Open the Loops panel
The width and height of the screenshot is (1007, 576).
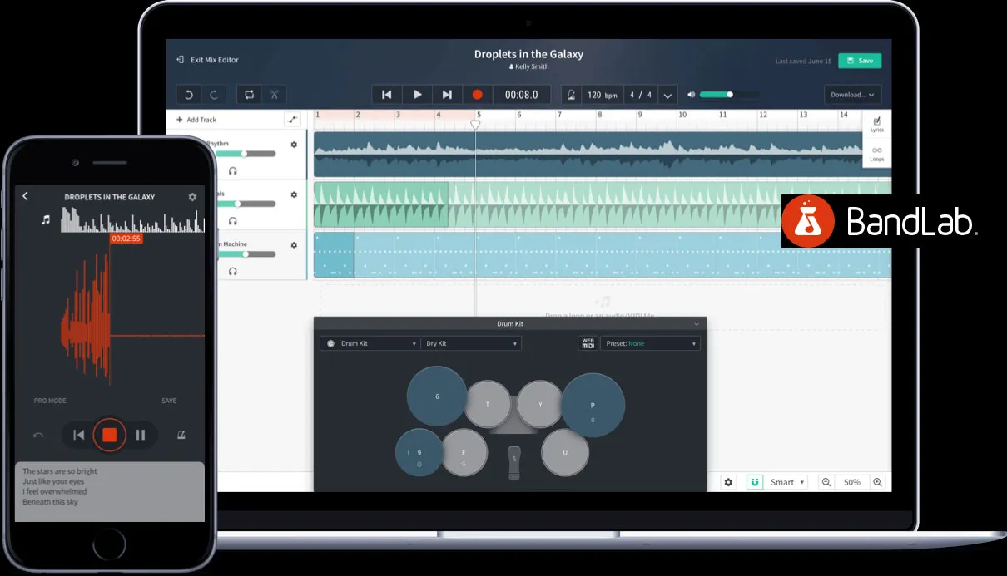tap(876, 154)
